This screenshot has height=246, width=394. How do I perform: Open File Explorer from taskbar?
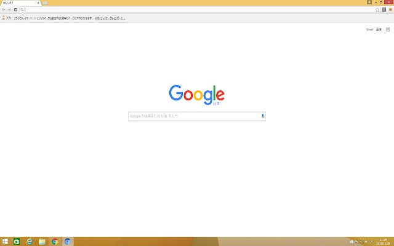(x=42, y=242)
